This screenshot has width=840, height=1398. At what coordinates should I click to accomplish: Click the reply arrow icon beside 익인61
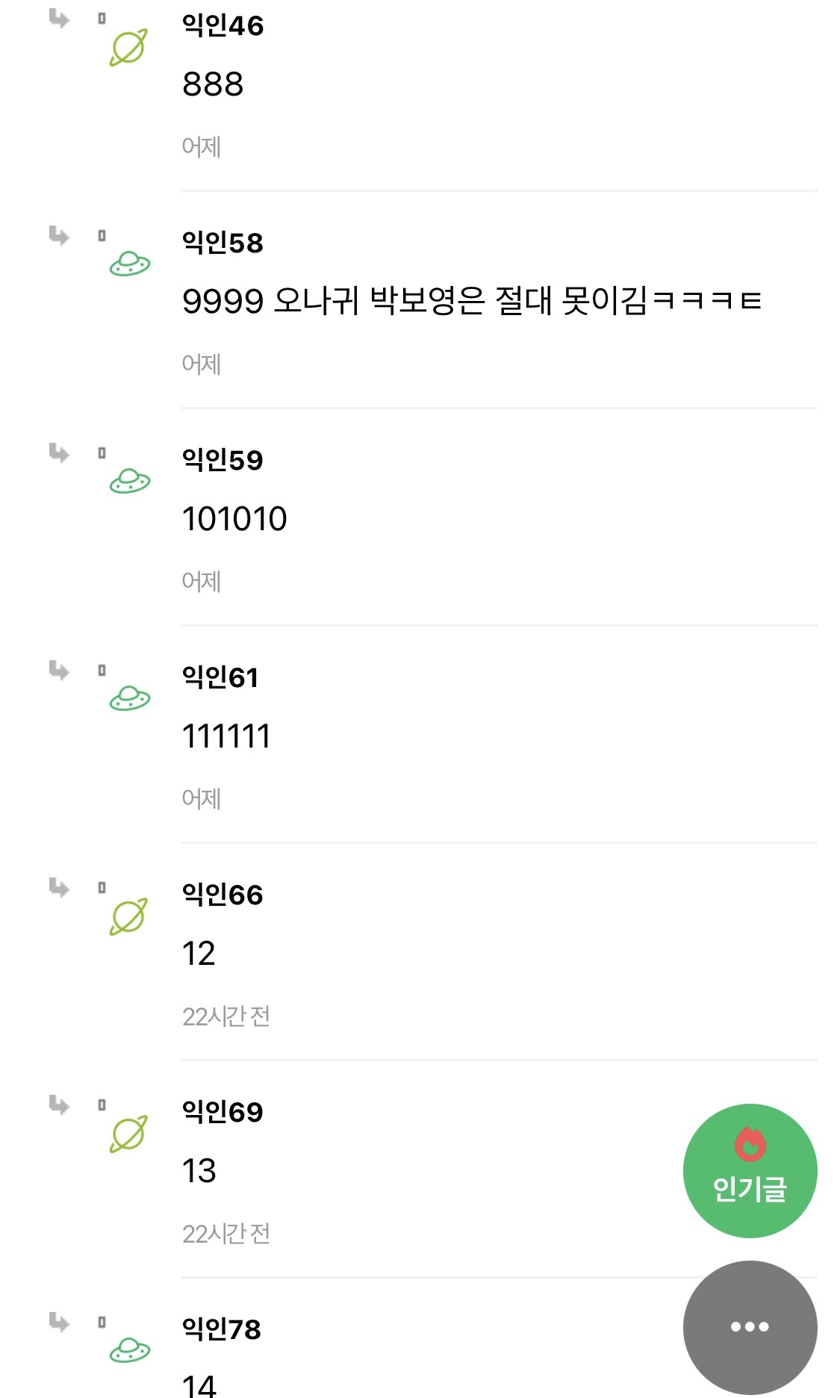59,671
